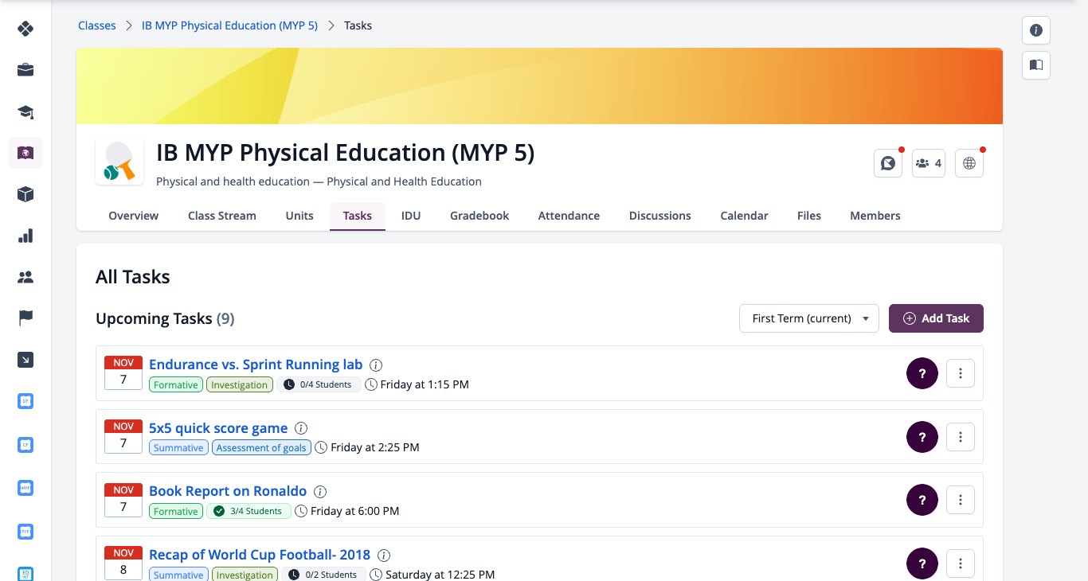Viewport: 1088px width, 581px height.
Task: Switch to the Units tab
Action: (299, 216)
